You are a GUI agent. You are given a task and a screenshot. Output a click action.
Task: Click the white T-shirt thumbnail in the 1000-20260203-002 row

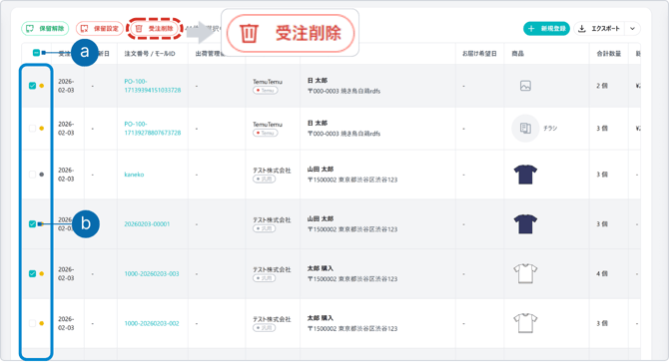525,323
